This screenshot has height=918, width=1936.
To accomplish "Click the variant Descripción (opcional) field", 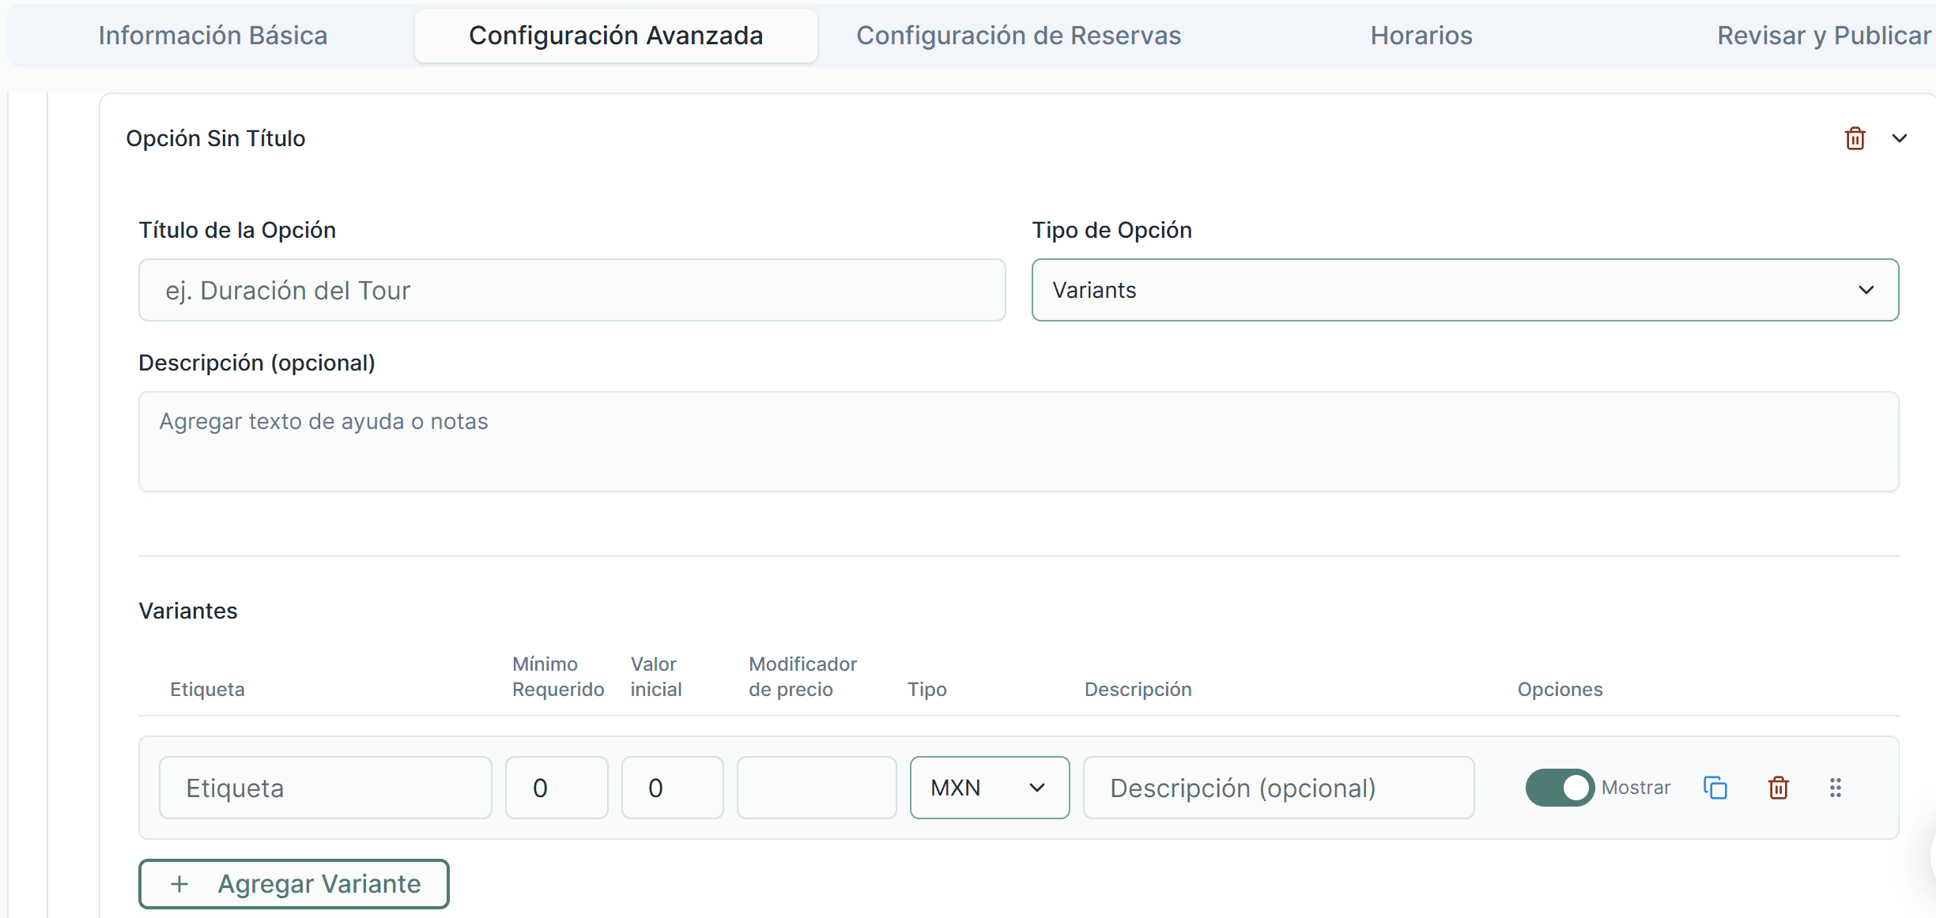I will coord(1277,788).
